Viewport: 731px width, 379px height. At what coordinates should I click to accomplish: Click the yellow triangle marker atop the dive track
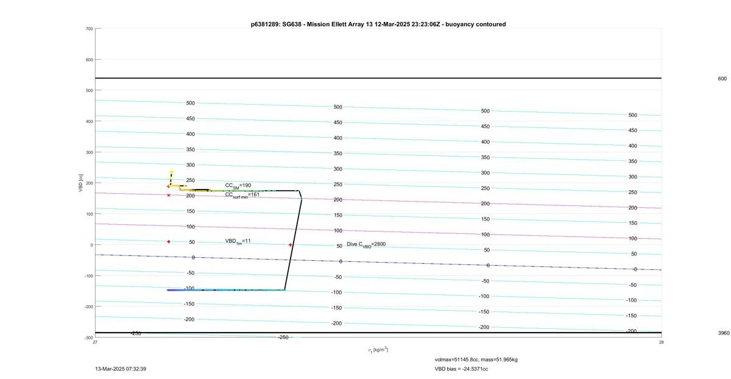point(172,172)
